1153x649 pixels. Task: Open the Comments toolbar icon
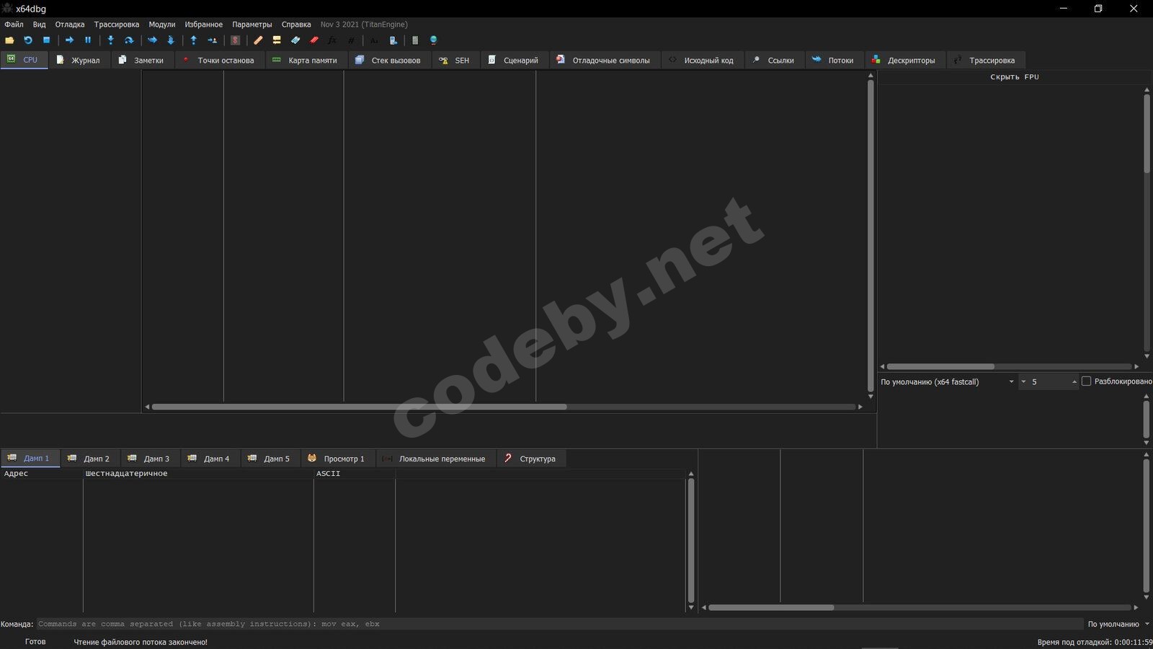(277, 40)
